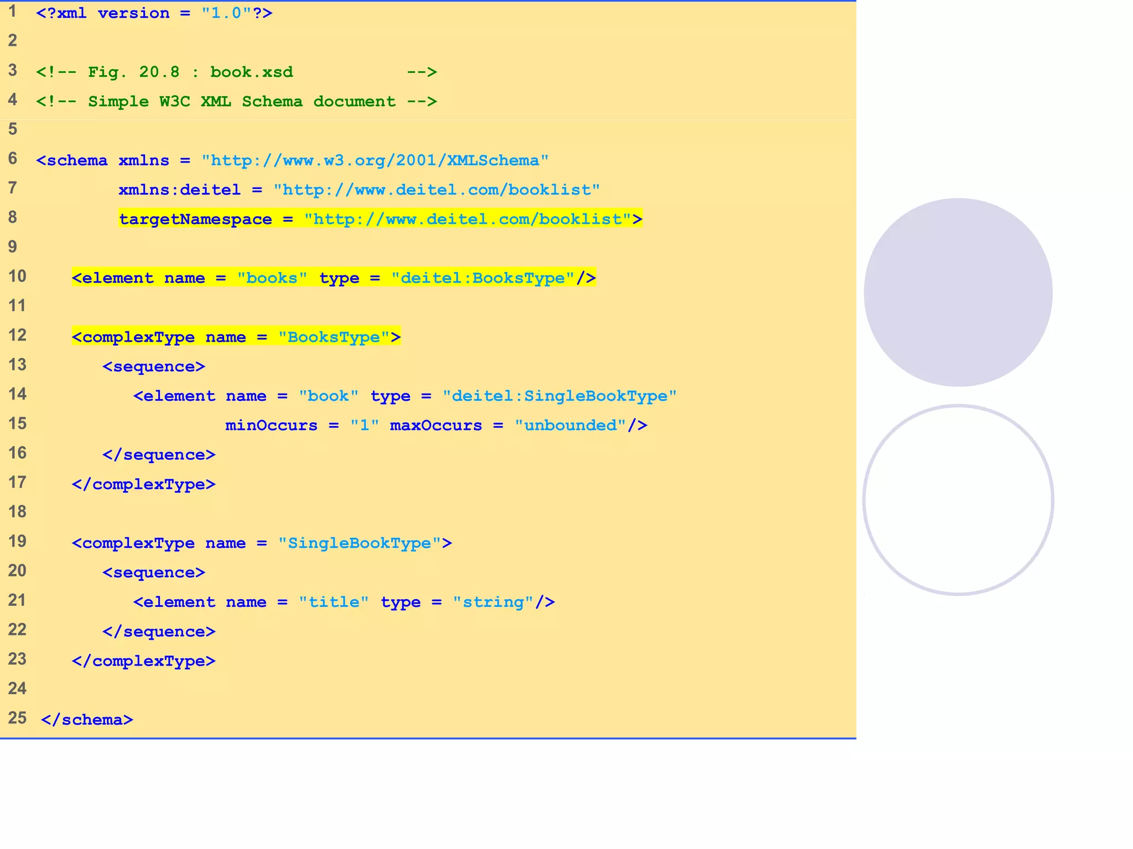
Task: Select the highlighted targetNamespace line
Action: point(381,219)
